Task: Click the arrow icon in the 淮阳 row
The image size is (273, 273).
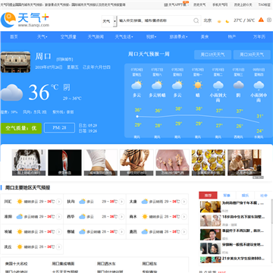Action: (x=59, y=217)
